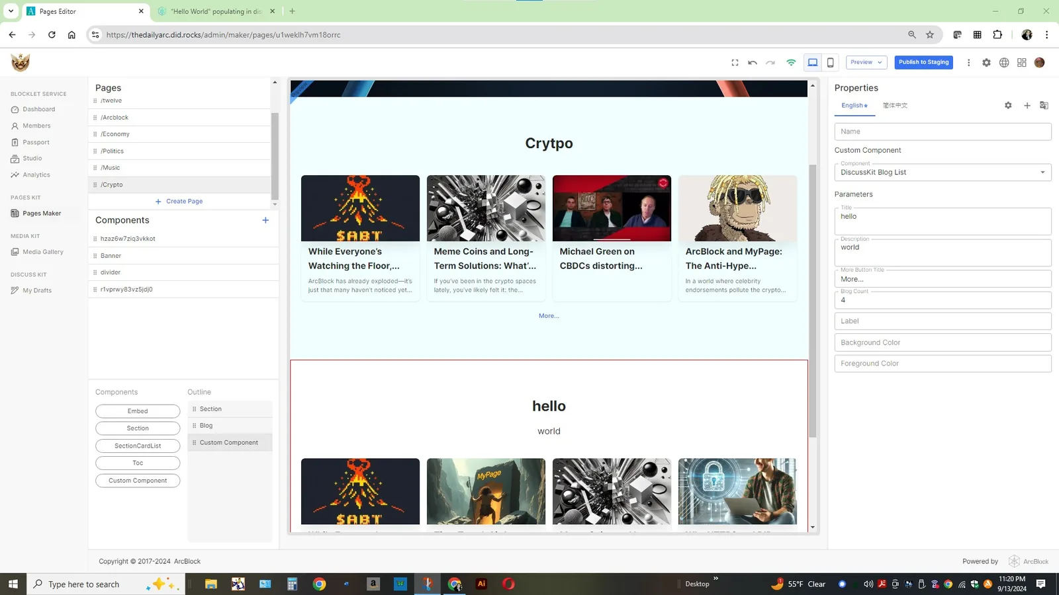Click the ArcBlock shield logo
This screenshot has width=1059, height=595.
(21, 62)
